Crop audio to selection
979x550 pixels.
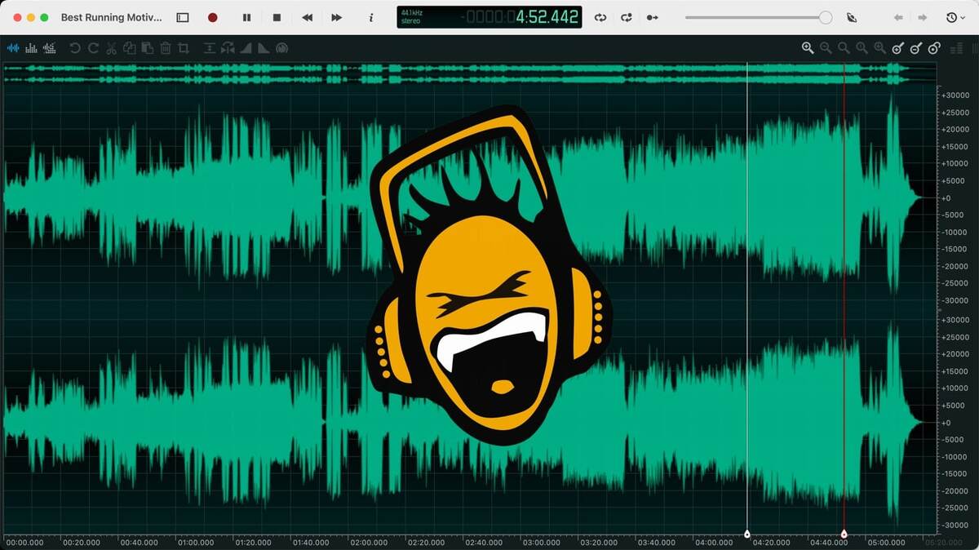tap(184, 48)
